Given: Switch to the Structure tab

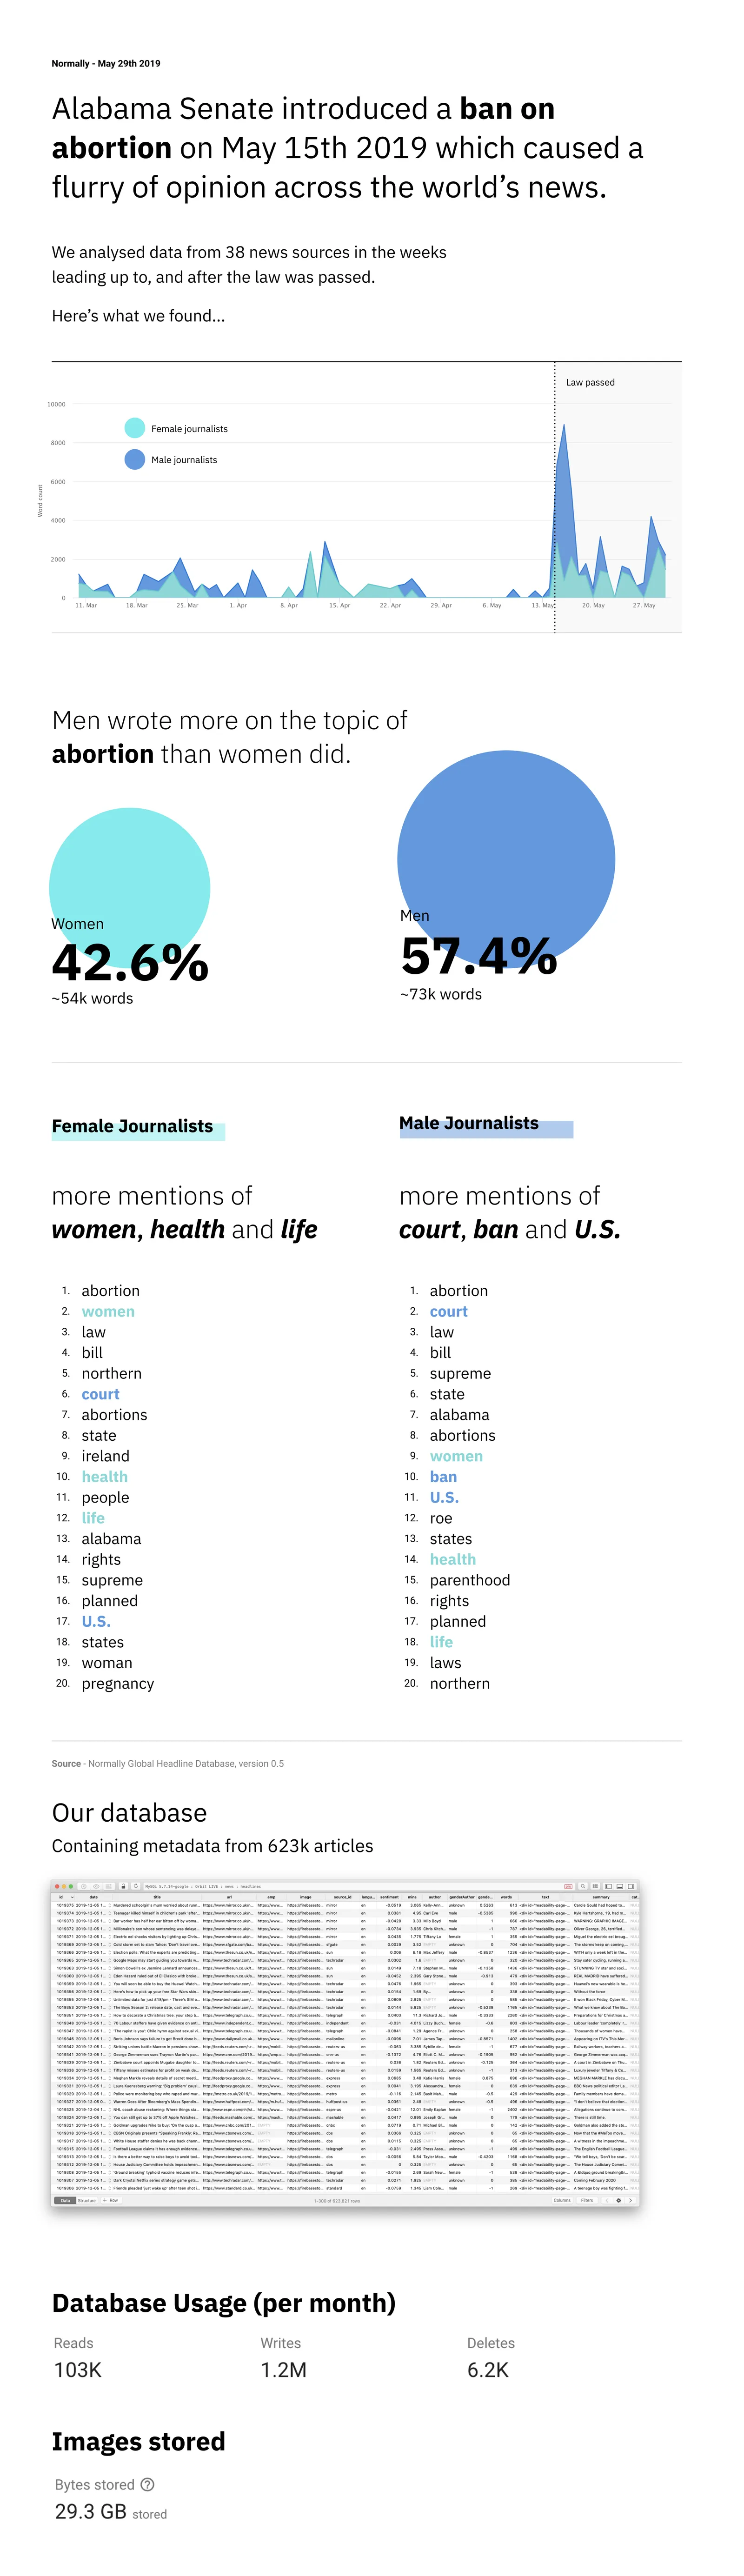Looking at the screenshot, I should (87, 2200).
